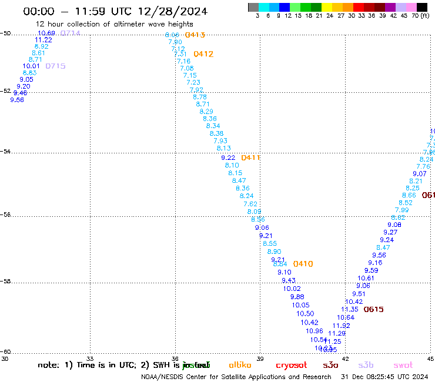This screenshot has width=435, height=382.
Task: Click wave height value 8.66
Action: (409, 196)
